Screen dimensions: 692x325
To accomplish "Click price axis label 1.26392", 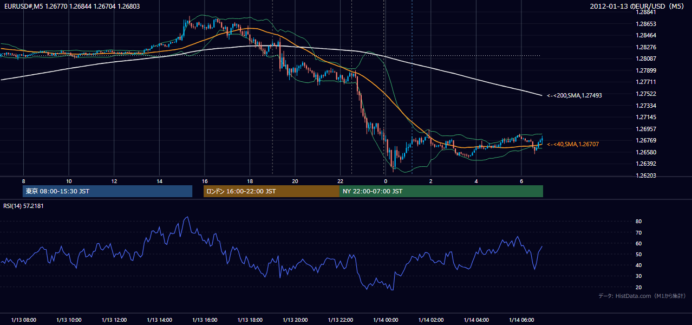I will point(646,164).
